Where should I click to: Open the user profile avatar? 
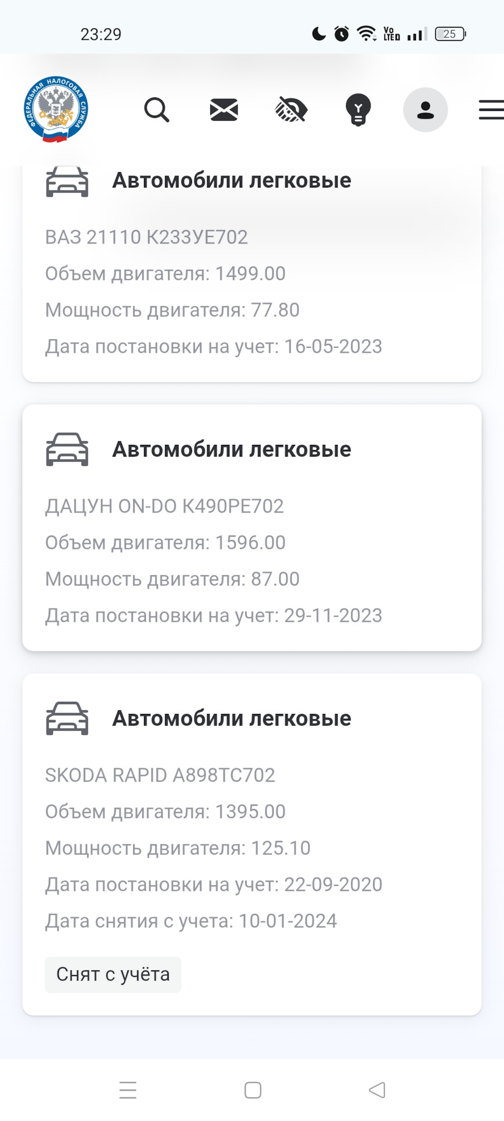[425, 110]
